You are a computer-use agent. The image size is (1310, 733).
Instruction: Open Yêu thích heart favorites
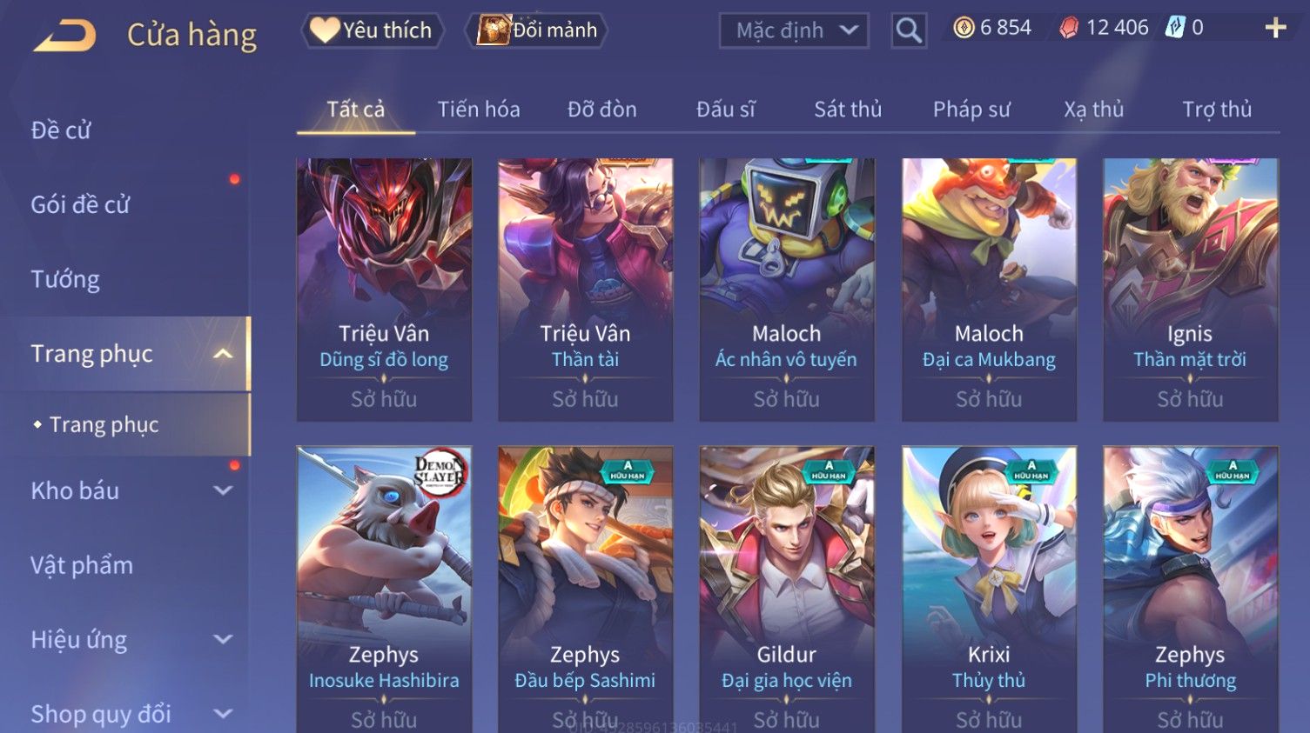[x=373, y=30]
